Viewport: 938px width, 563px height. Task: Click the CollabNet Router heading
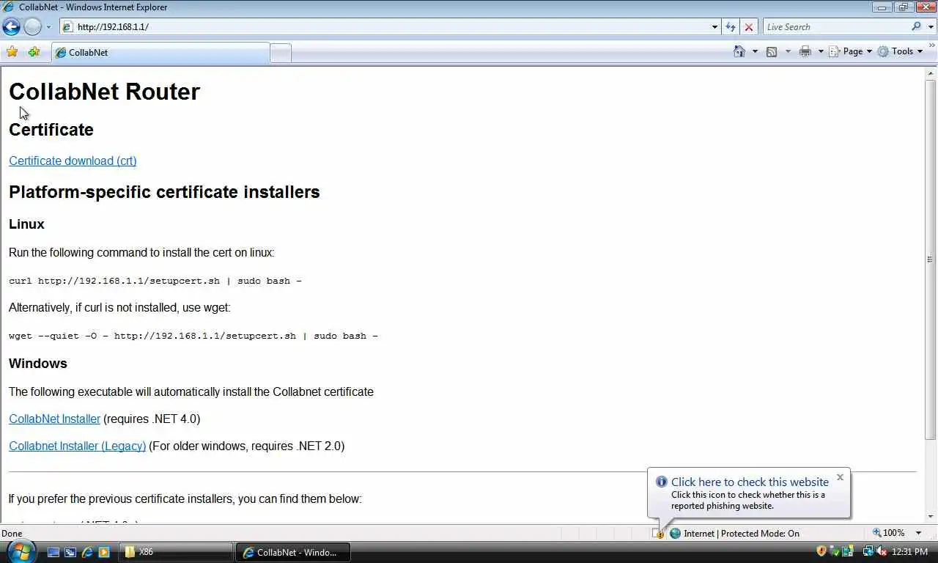point(104,92)
